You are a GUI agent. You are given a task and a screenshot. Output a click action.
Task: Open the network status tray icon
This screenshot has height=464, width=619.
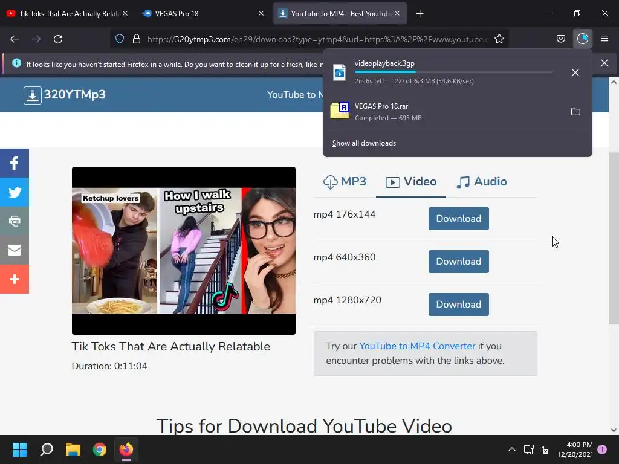click(x=528, y=449)
